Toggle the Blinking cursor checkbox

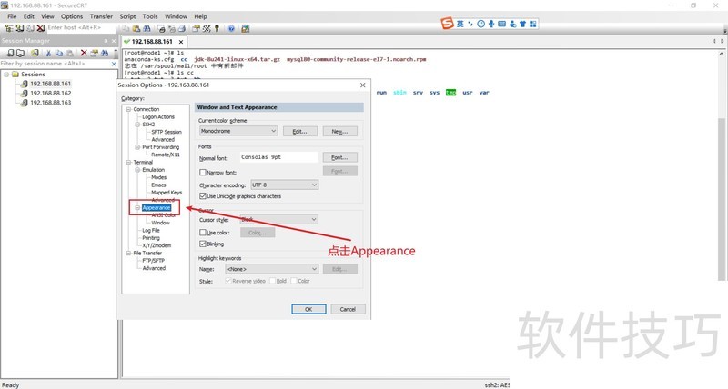pos(203,244)
